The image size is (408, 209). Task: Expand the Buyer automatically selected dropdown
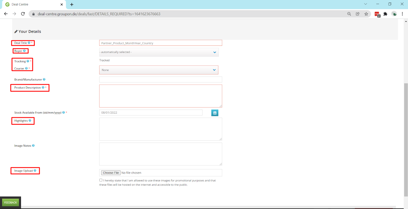pos(159,52)
